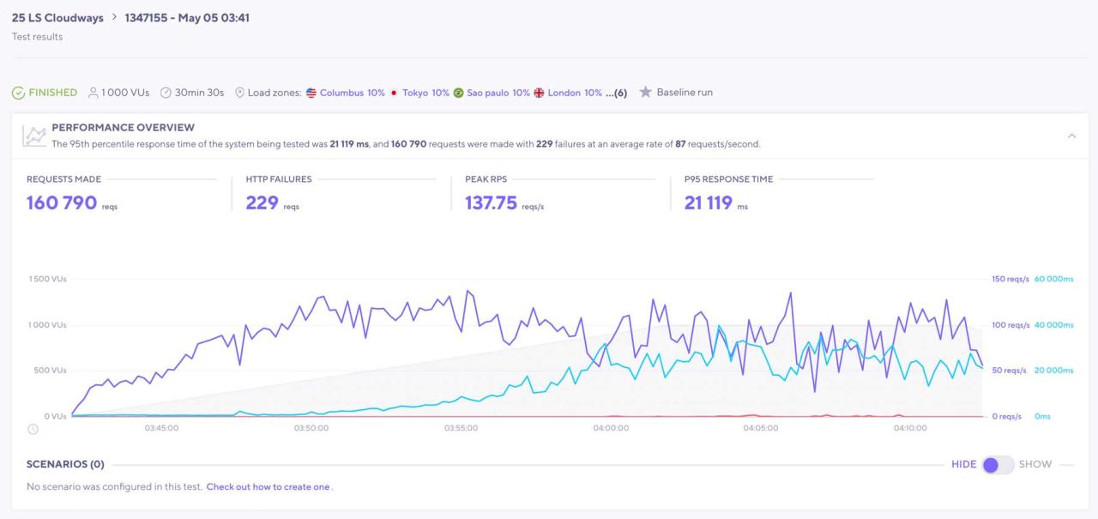This screenshot has width=1098, height=519.
Task: Mark test using Baseline run star icon
Action: coord(646,93)
